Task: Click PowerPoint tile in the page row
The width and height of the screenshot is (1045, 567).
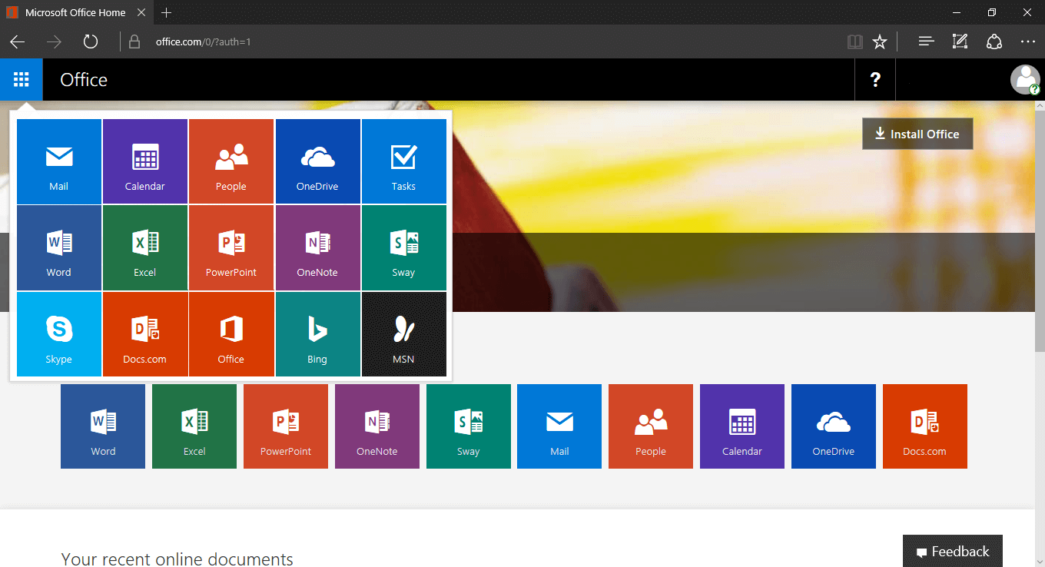Action: [286, 426]
